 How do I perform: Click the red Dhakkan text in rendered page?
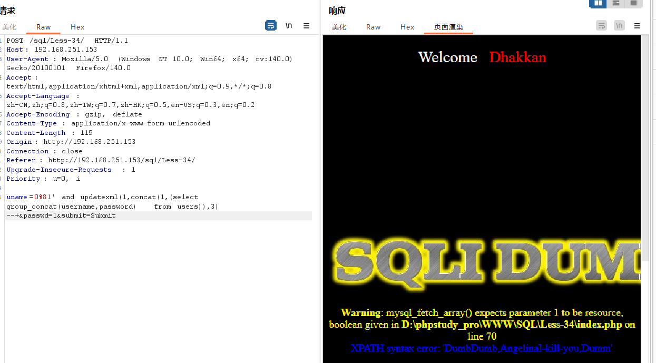click(517, 57)
